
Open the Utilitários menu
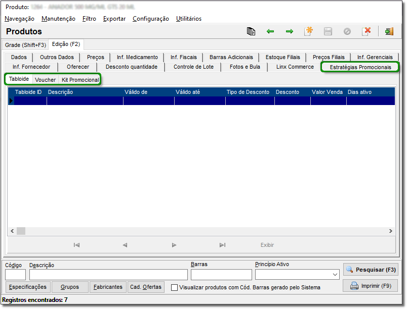pos(189,19)
